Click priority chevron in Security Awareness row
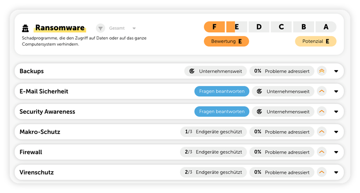Image resolution: width=360 pixels, height=193 pixels. (x=322, y=111)
